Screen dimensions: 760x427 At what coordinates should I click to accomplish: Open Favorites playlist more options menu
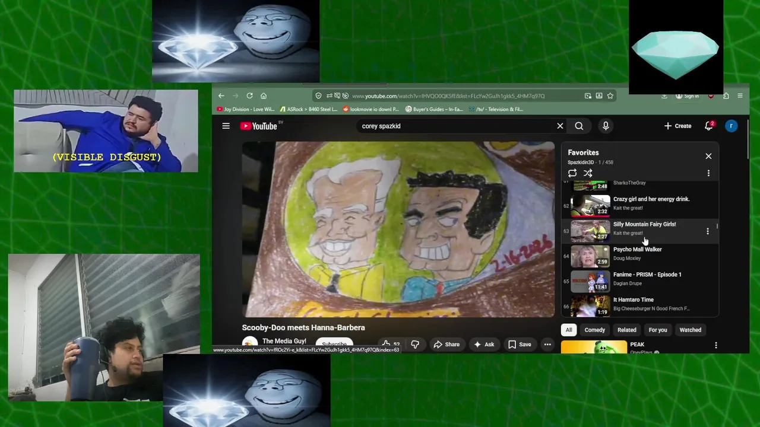(x=708, y=173)
